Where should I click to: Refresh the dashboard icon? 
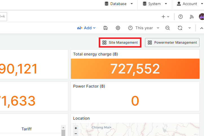180,28
